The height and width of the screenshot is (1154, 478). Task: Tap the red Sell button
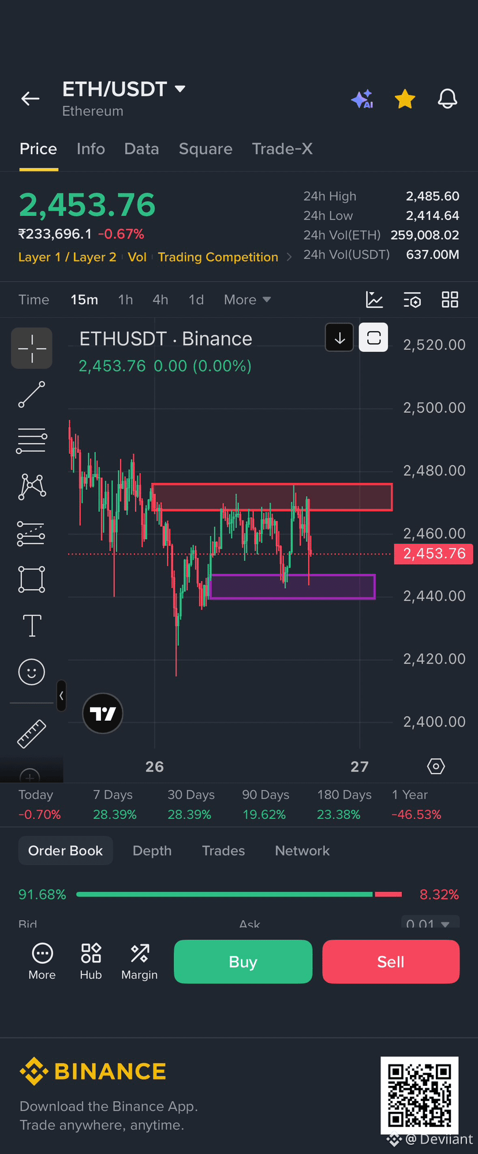point(391,962)
